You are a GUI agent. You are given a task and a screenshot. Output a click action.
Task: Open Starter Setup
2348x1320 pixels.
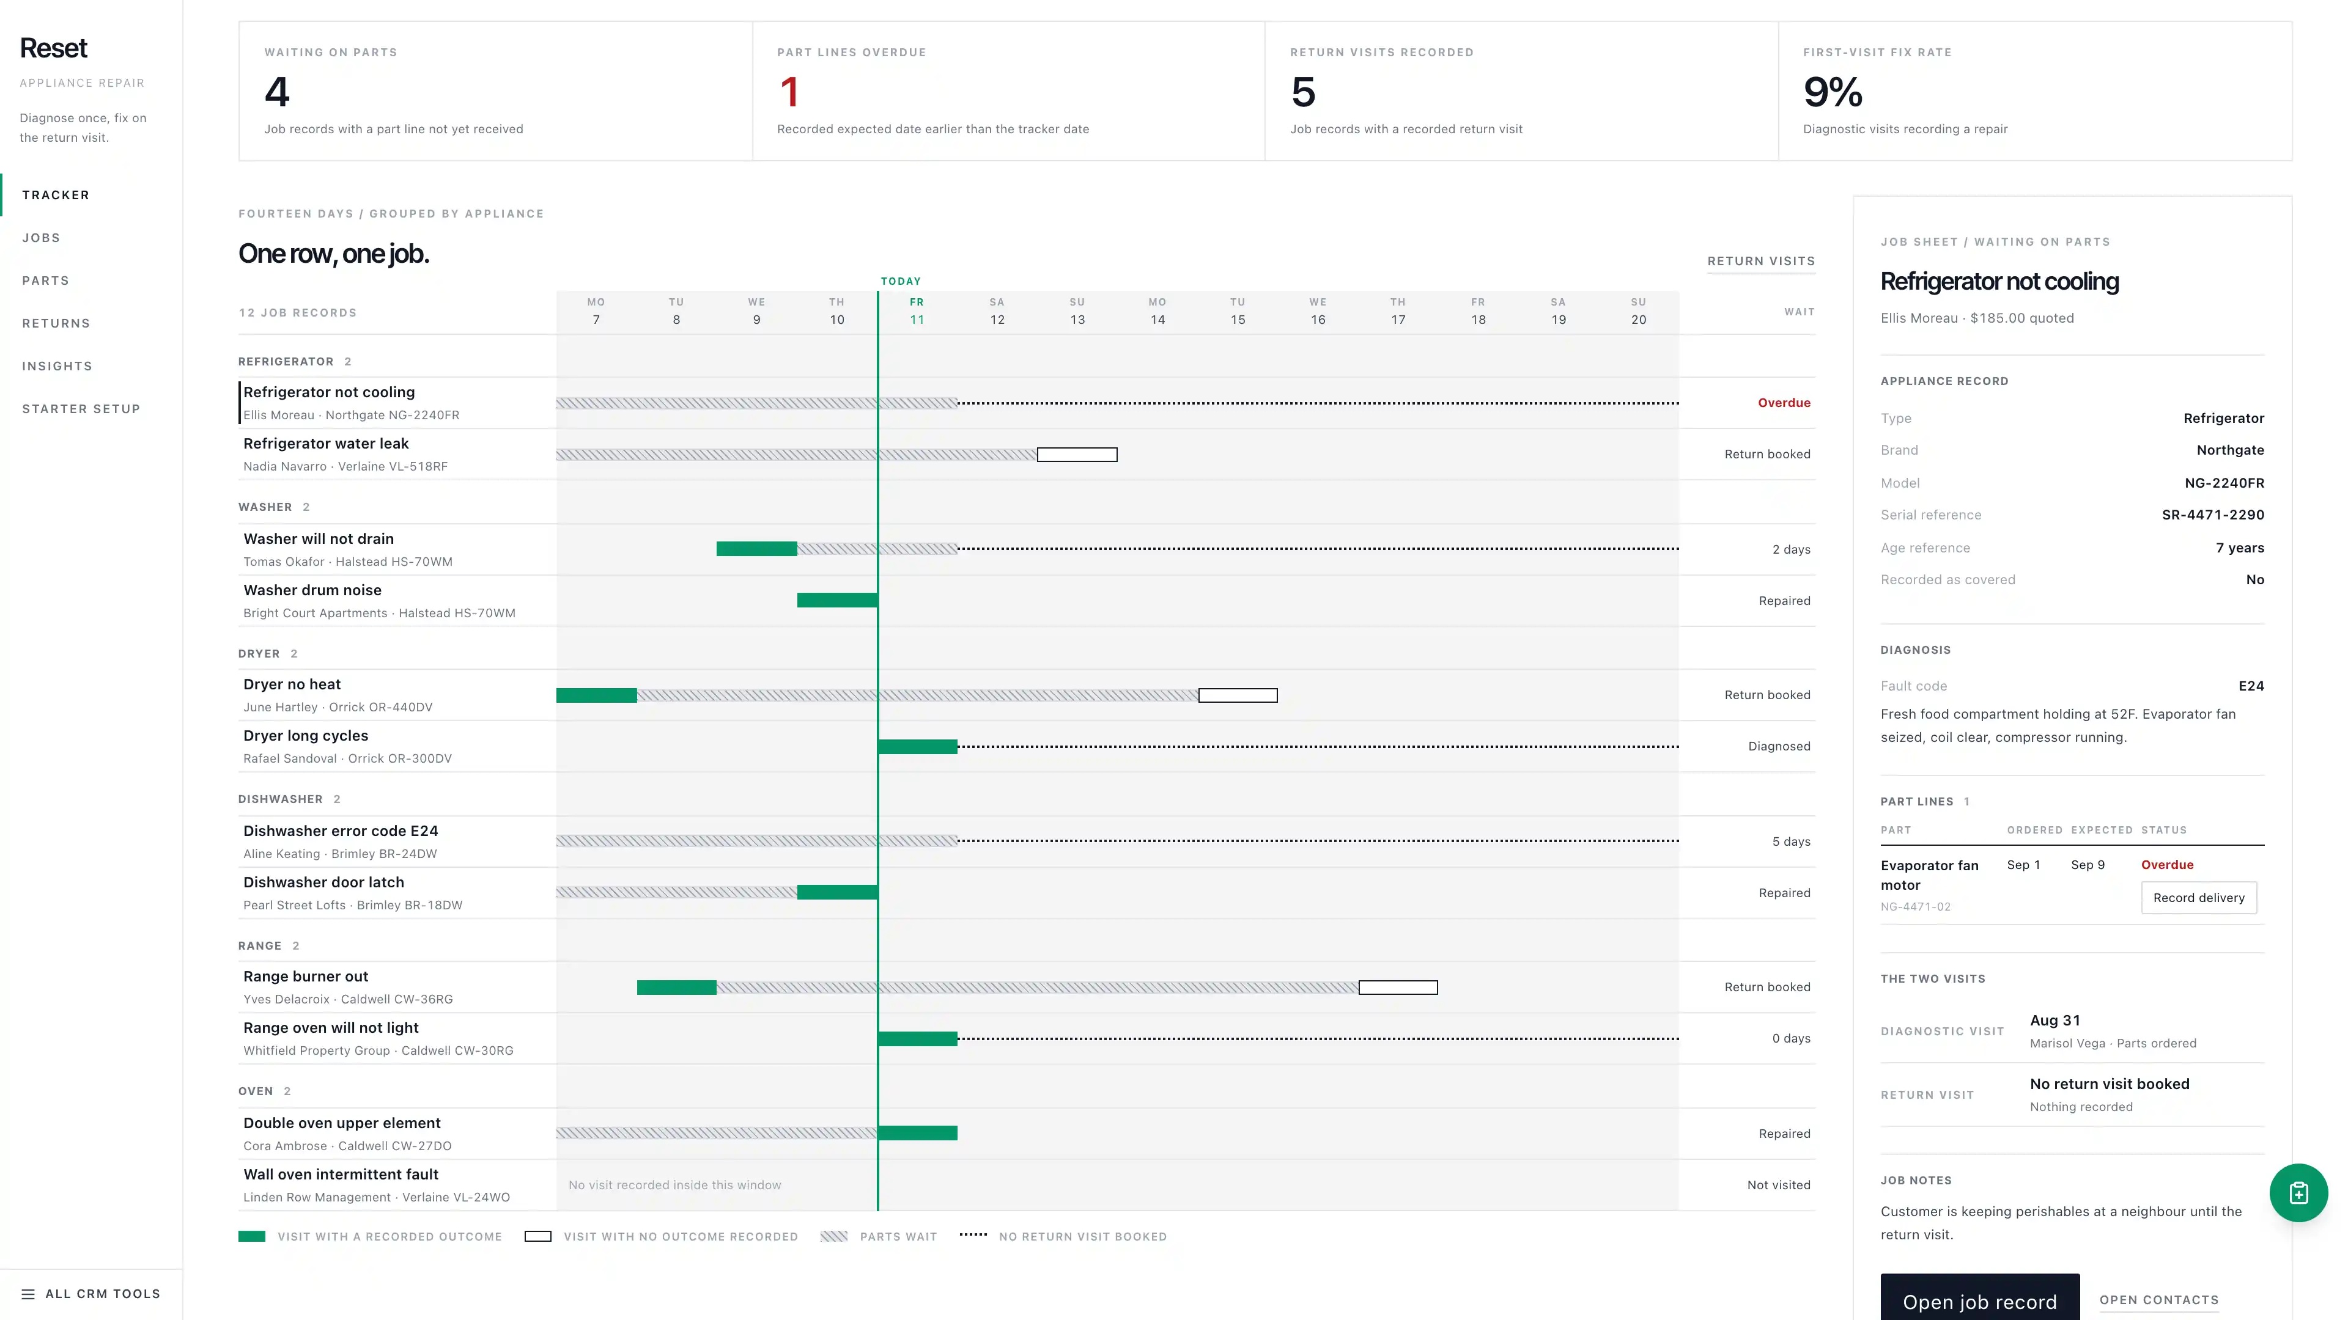91,409
